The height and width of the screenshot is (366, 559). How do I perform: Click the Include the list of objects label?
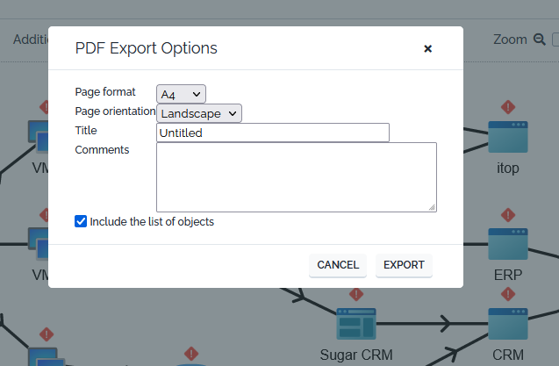(x=152, y=222)
